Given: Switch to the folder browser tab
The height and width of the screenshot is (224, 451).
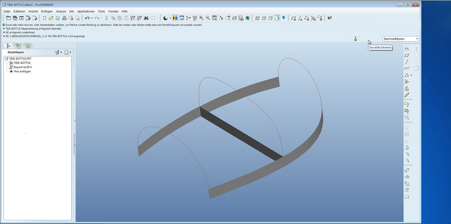Looking at the screenshot, I should (18, 46).
